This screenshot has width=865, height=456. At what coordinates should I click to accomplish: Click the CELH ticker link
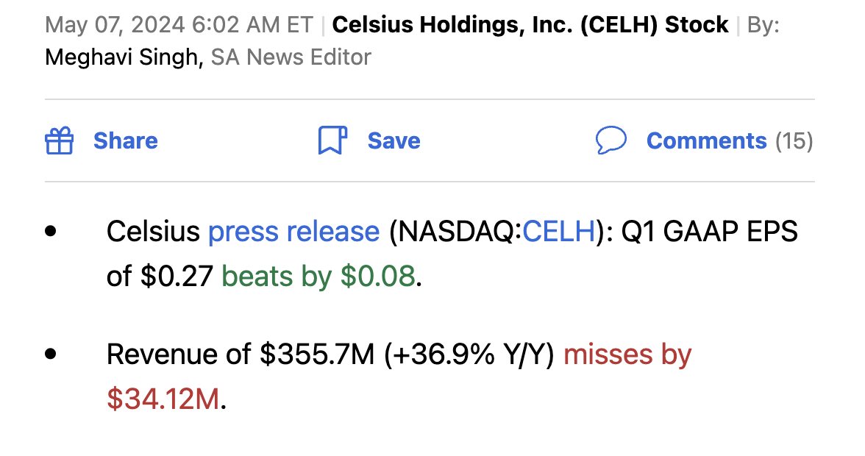coord(558,230)
